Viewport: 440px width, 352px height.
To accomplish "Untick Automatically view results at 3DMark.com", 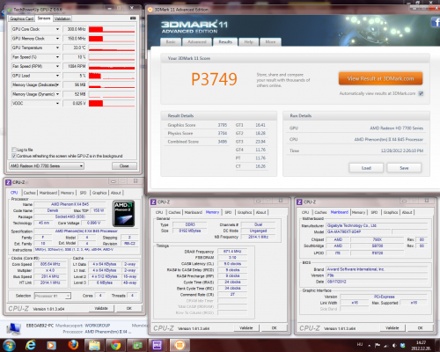I will (x=421, y=93).
